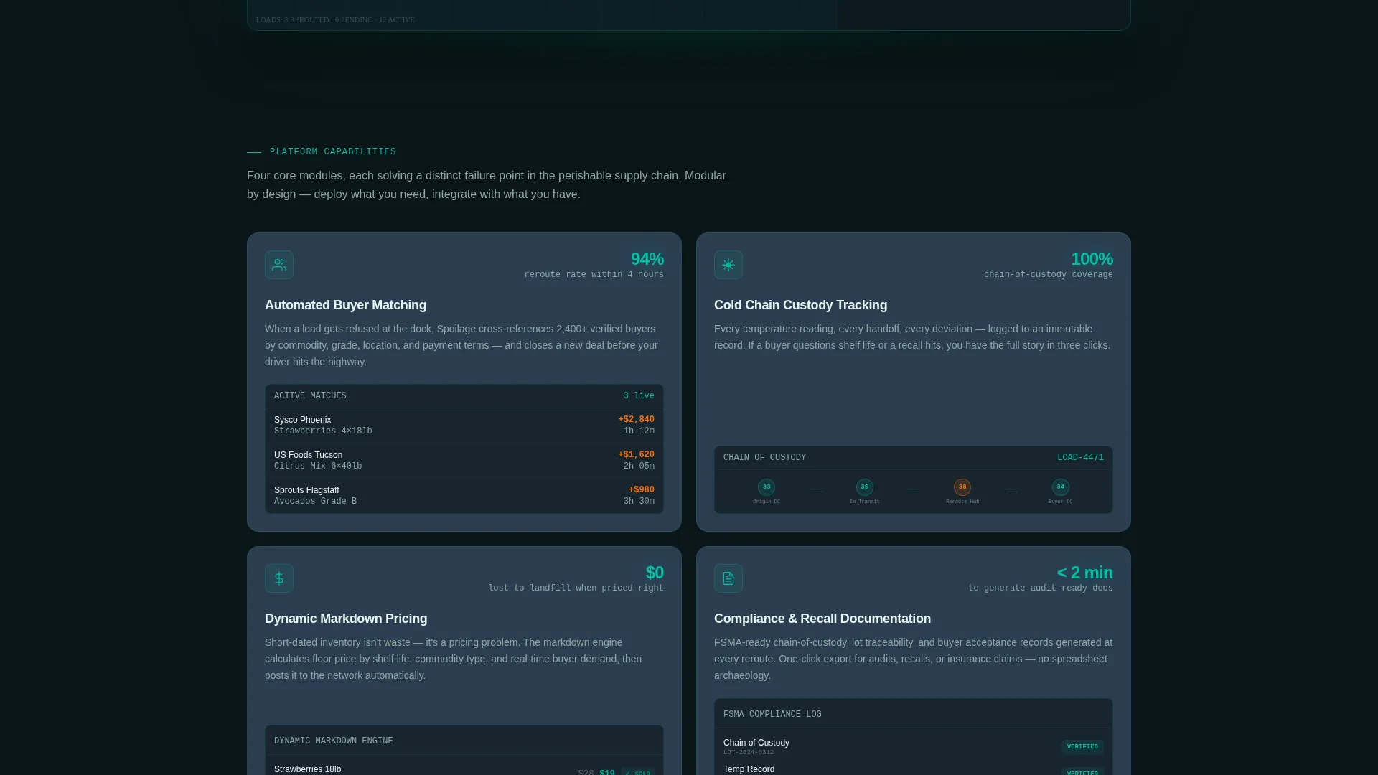This screenshot has height=775, width=1378.
Task: Click the LOT-2024-0312 lot number
Action: pyautogui.click(x=749, y=753)
